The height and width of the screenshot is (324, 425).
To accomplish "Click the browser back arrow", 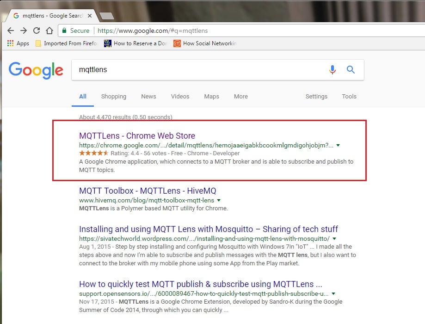I will tap(11, 31).
